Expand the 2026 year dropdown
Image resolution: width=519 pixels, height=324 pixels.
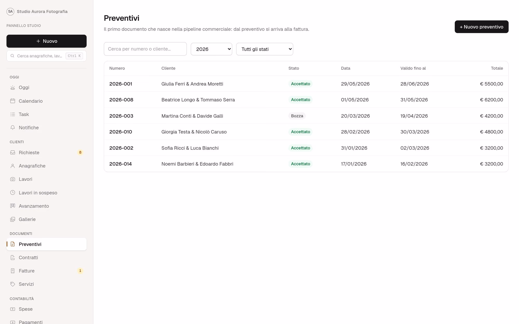pos(211,49)
